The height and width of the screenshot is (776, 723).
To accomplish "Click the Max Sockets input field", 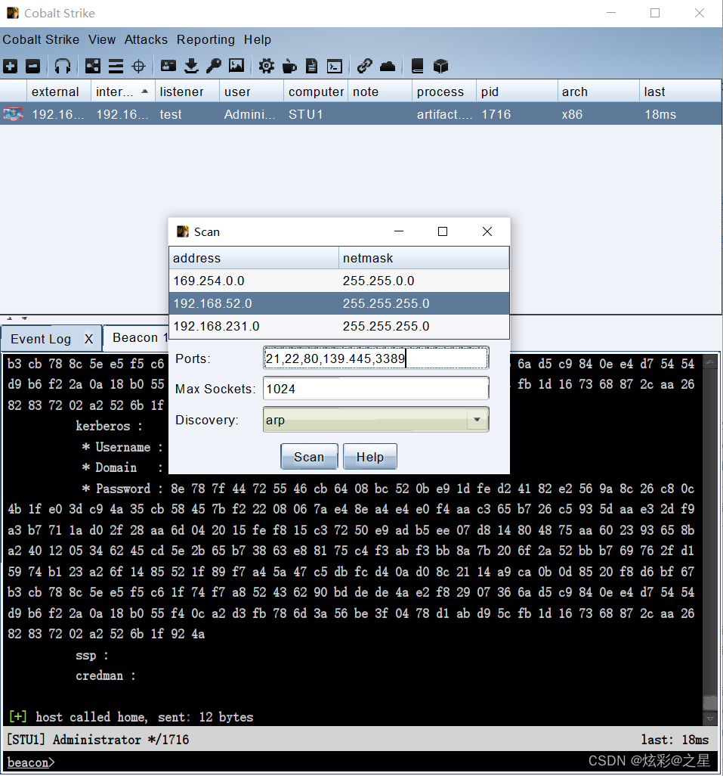I will (x=376, y=389).
